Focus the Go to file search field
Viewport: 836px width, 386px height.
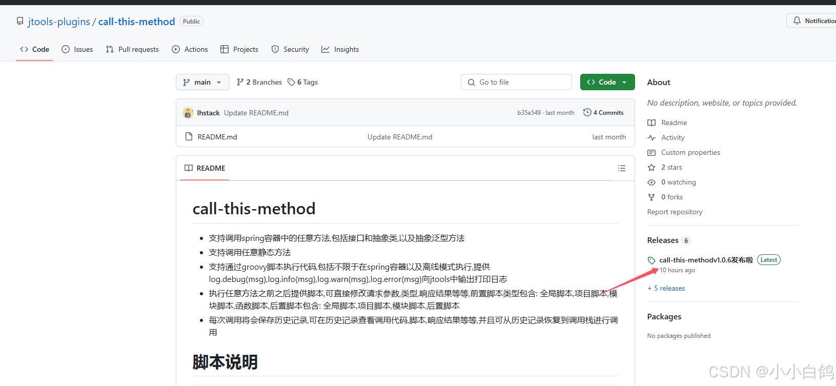point(516,82)
